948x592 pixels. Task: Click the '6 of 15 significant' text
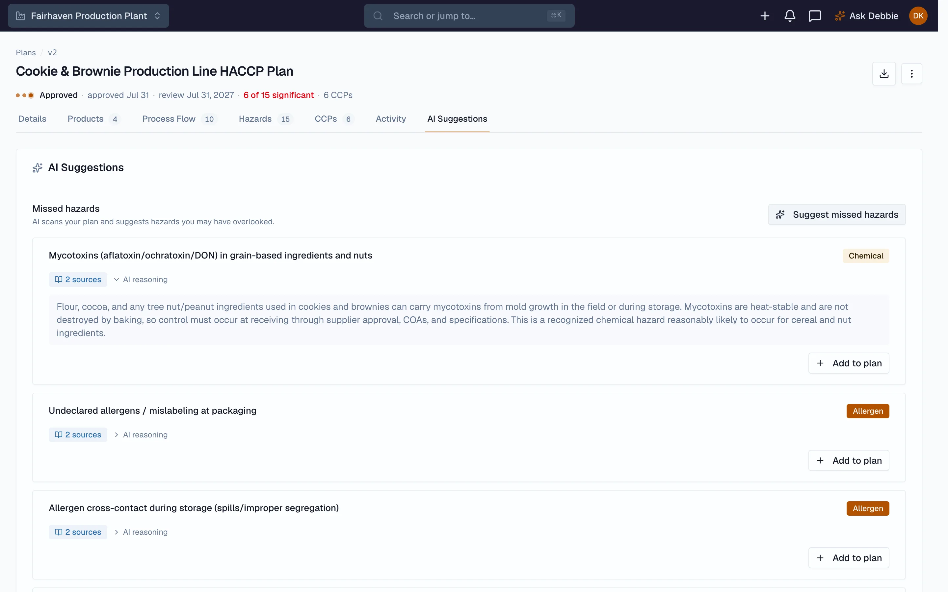click(x=278, y=95)
